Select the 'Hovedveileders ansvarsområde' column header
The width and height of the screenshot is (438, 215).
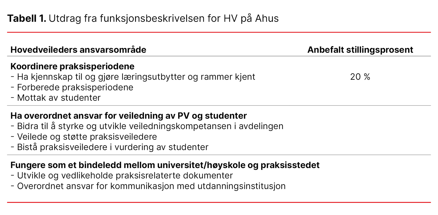pyautogui.click(x=78, y=50)
